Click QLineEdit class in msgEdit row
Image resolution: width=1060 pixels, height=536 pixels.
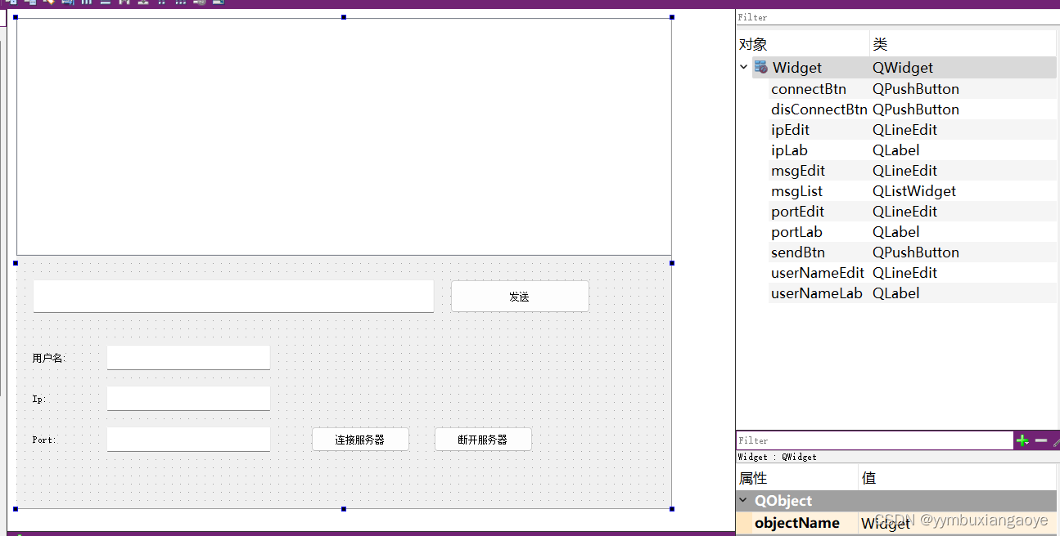coord(905,171)
